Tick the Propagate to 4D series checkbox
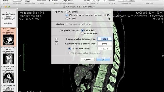The height and width of the screenshot is (92, 164). (67, 24)
